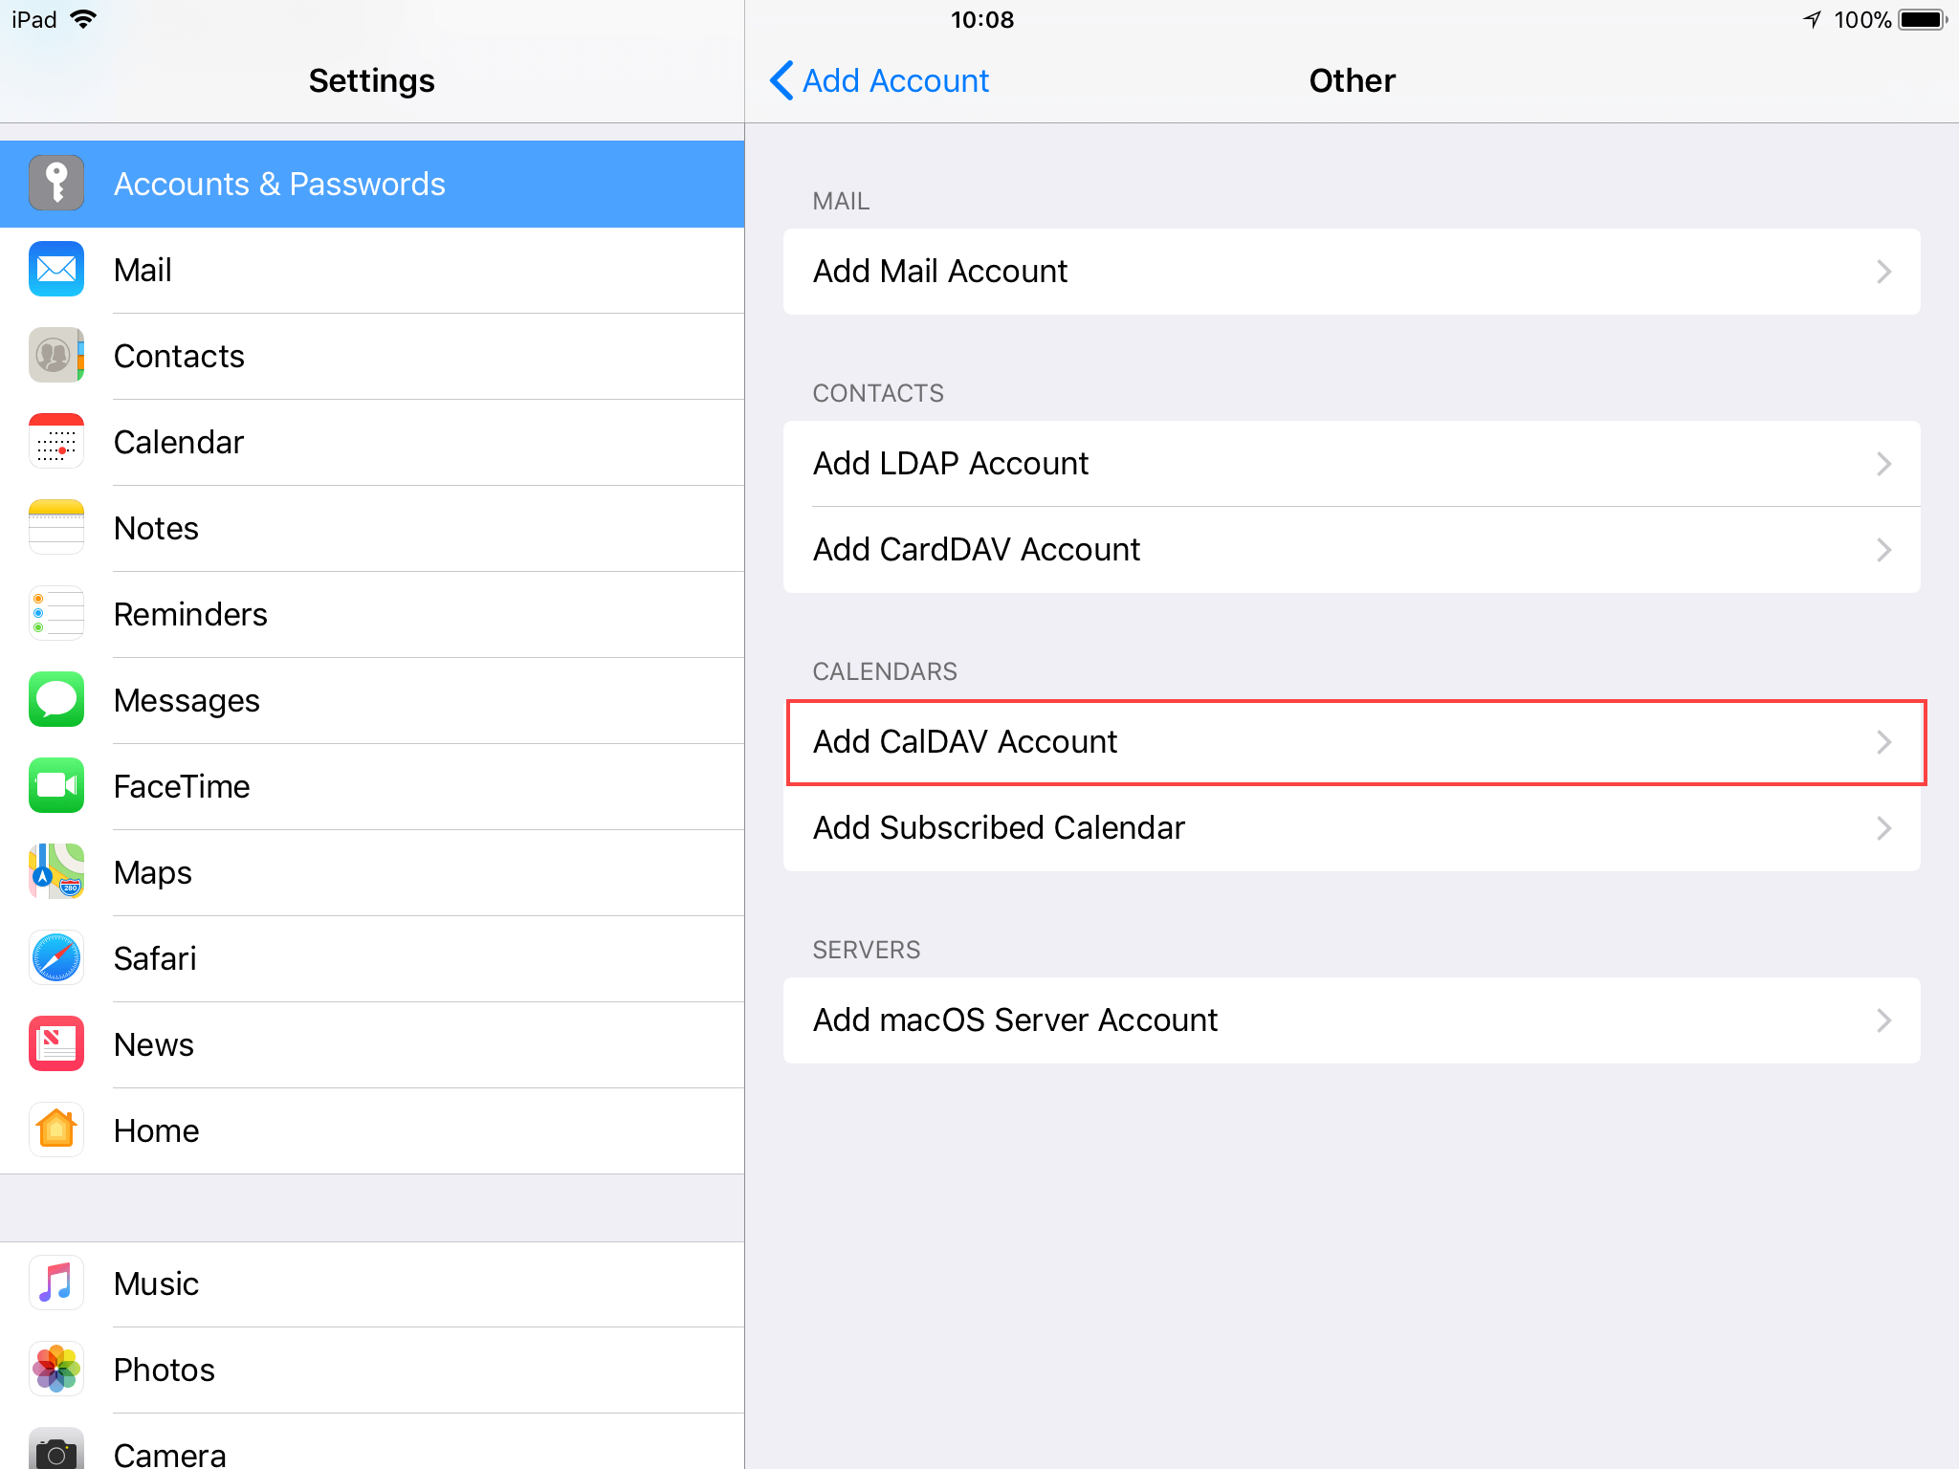Open chevron on Add macOS Server Account

point(1883,1020)
